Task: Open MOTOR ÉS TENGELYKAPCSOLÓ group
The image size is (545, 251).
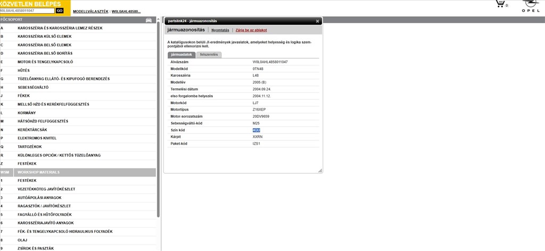Action: click(x=45, y=62)
